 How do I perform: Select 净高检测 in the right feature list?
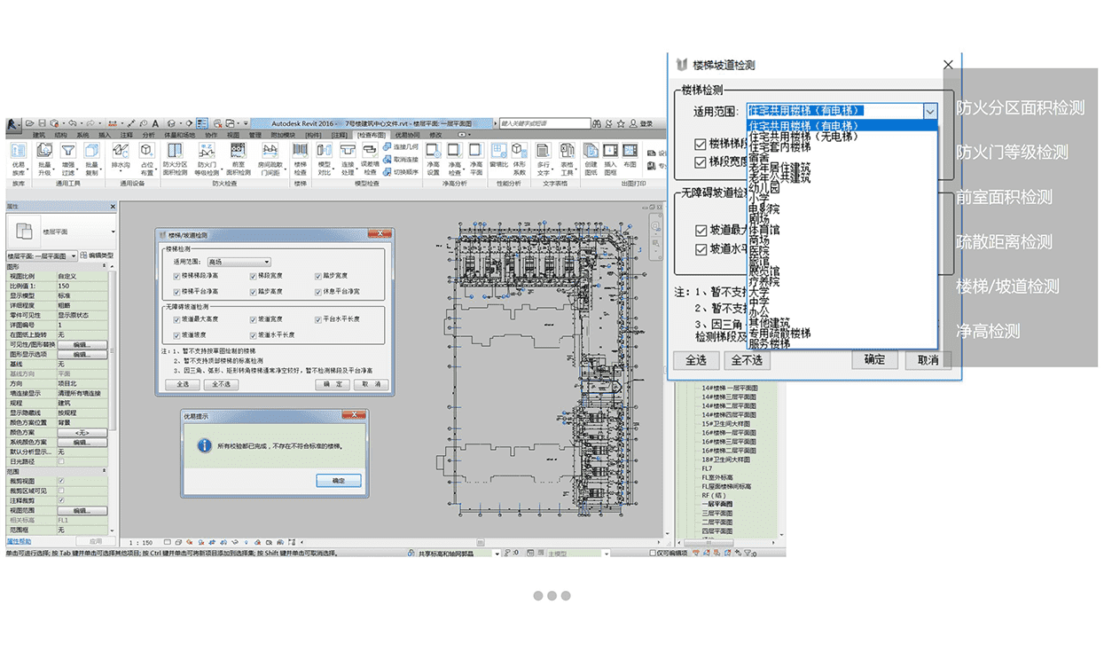(988, 331)
